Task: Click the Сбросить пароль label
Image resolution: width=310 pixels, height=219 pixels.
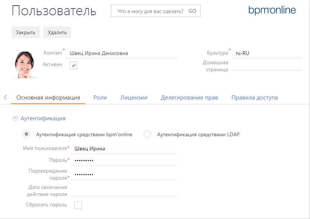Action: tap(47, 205)
